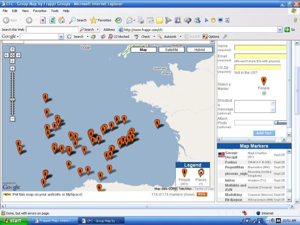Click the Search the Web Search button
The width and height of the screenshot is (300, 225).
pos(87,30)
